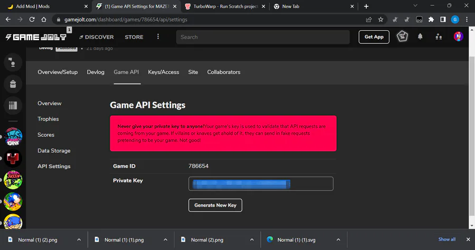Switch to the New Tab browser tab
This screenshot has height=250, width=475.
click(x=313, y=6)
